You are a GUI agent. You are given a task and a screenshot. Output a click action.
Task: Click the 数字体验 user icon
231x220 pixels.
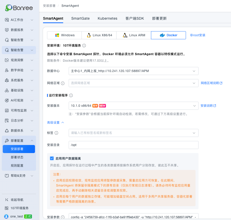pos(7,70)
